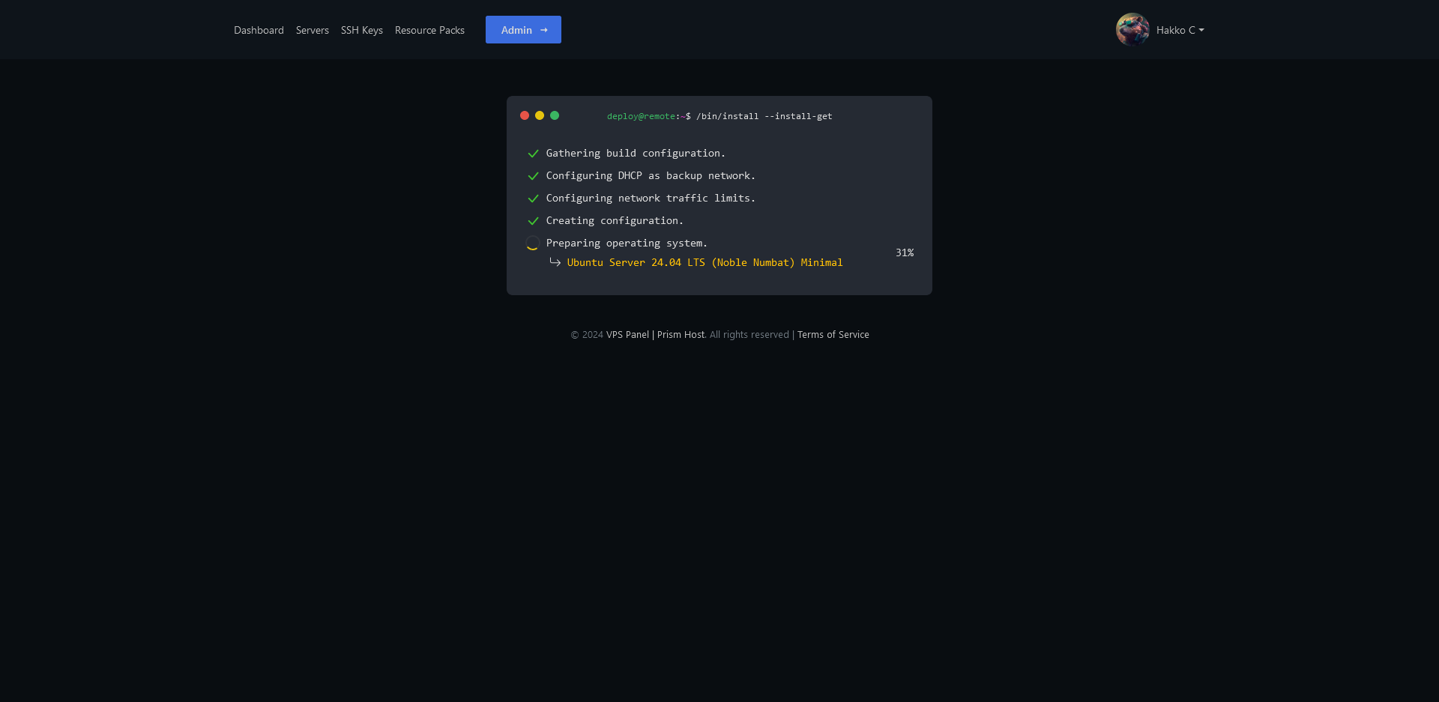Open the Terms of Service link
Screen dimensions: 1439x702
coord(833,335)
